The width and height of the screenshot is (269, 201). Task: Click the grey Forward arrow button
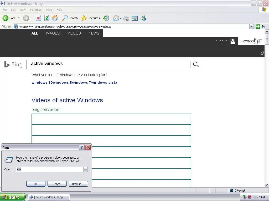tap(26, 18)
